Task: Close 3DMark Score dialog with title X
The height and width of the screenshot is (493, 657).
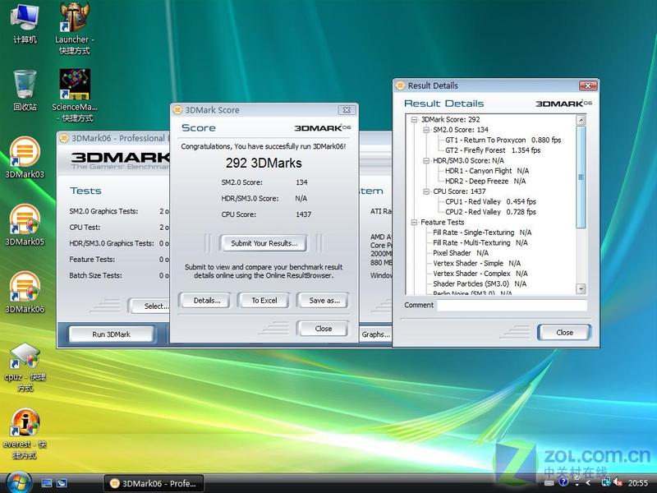Action: pyautogui.click(x=347, y=110)
